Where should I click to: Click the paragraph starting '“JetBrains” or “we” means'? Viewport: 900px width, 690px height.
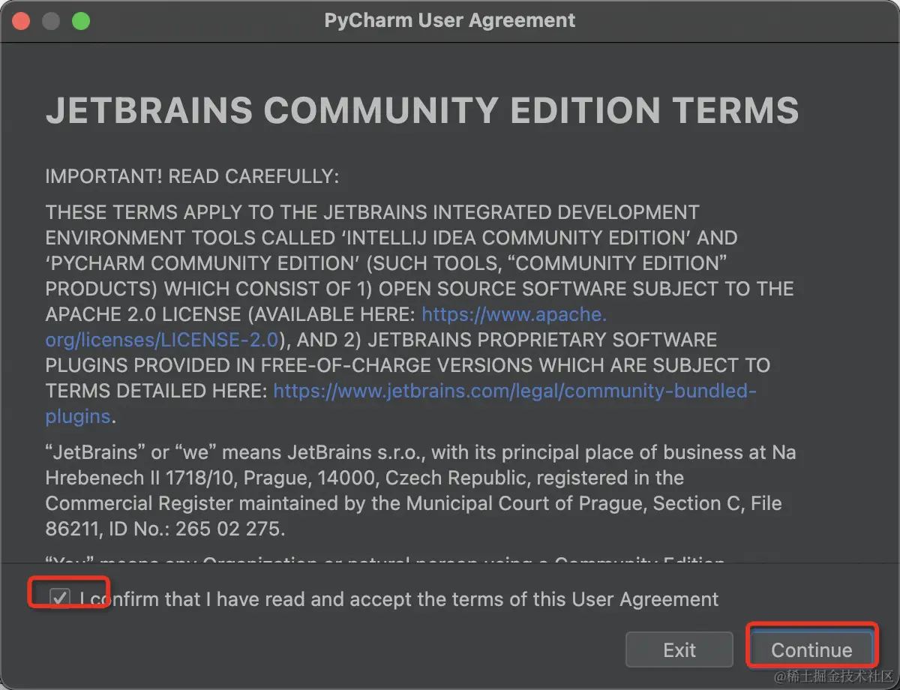coord(421,490)
